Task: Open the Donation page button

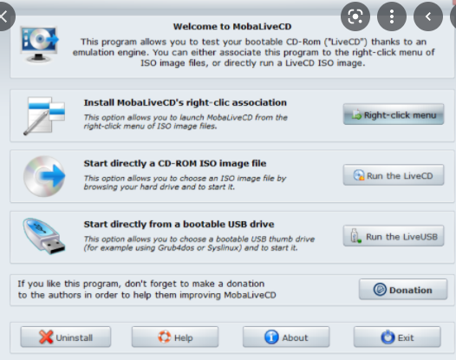Action: 403,290
